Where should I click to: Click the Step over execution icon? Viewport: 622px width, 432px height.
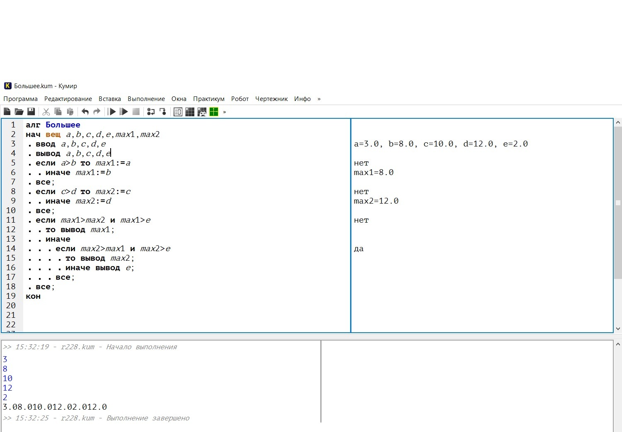tap(151, 112)
